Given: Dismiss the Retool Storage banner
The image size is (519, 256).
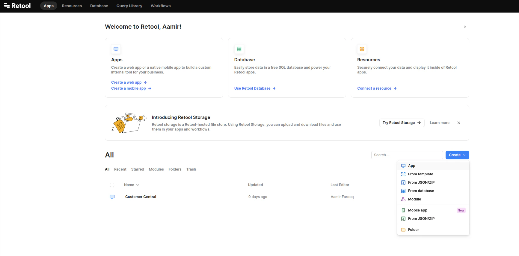Looking at the screenshot, I should click(x=459, y=123).
